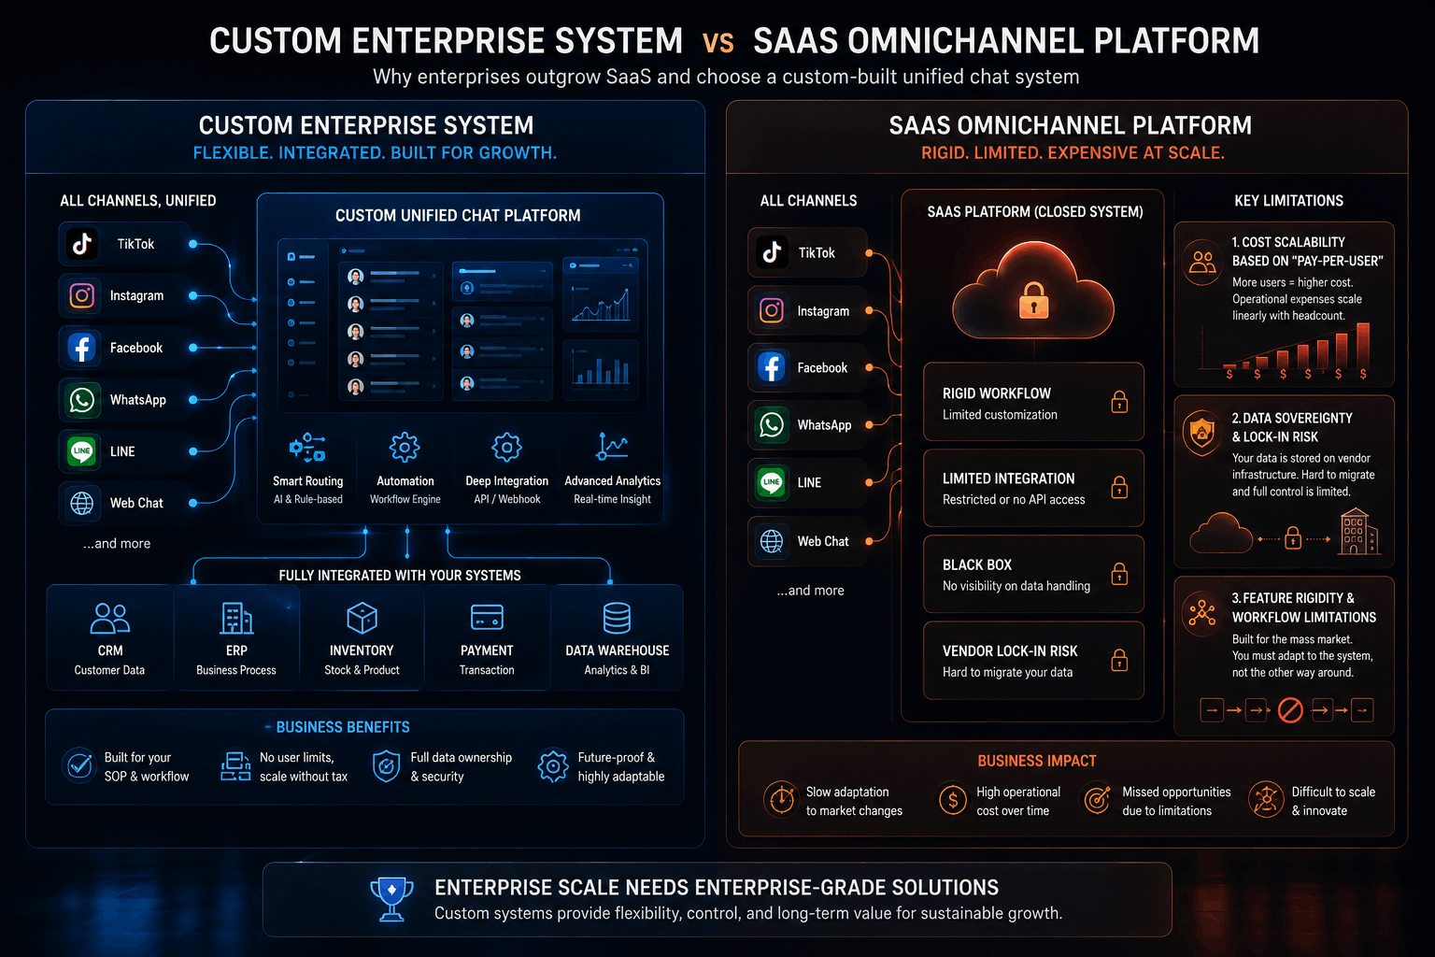Image resolution: width=1435 pixels, height=957 pixels.
Task: Click the trophy icon in the bottom banner
Action: (392, 898)
